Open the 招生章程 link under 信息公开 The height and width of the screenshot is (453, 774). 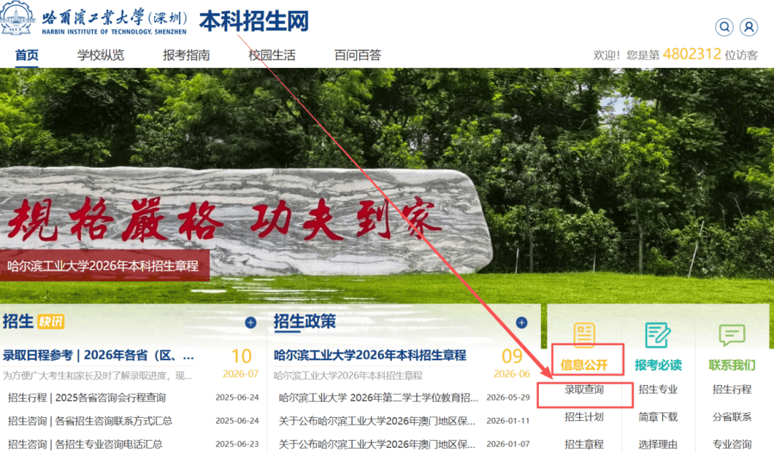(x=585, y=444)
